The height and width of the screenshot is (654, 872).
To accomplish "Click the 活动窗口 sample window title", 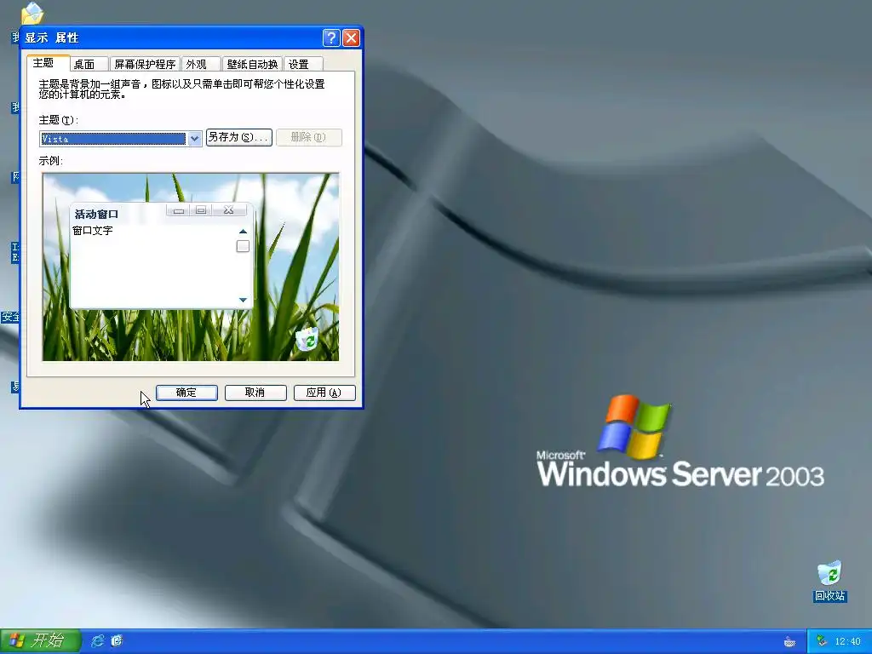I will 96,214.
